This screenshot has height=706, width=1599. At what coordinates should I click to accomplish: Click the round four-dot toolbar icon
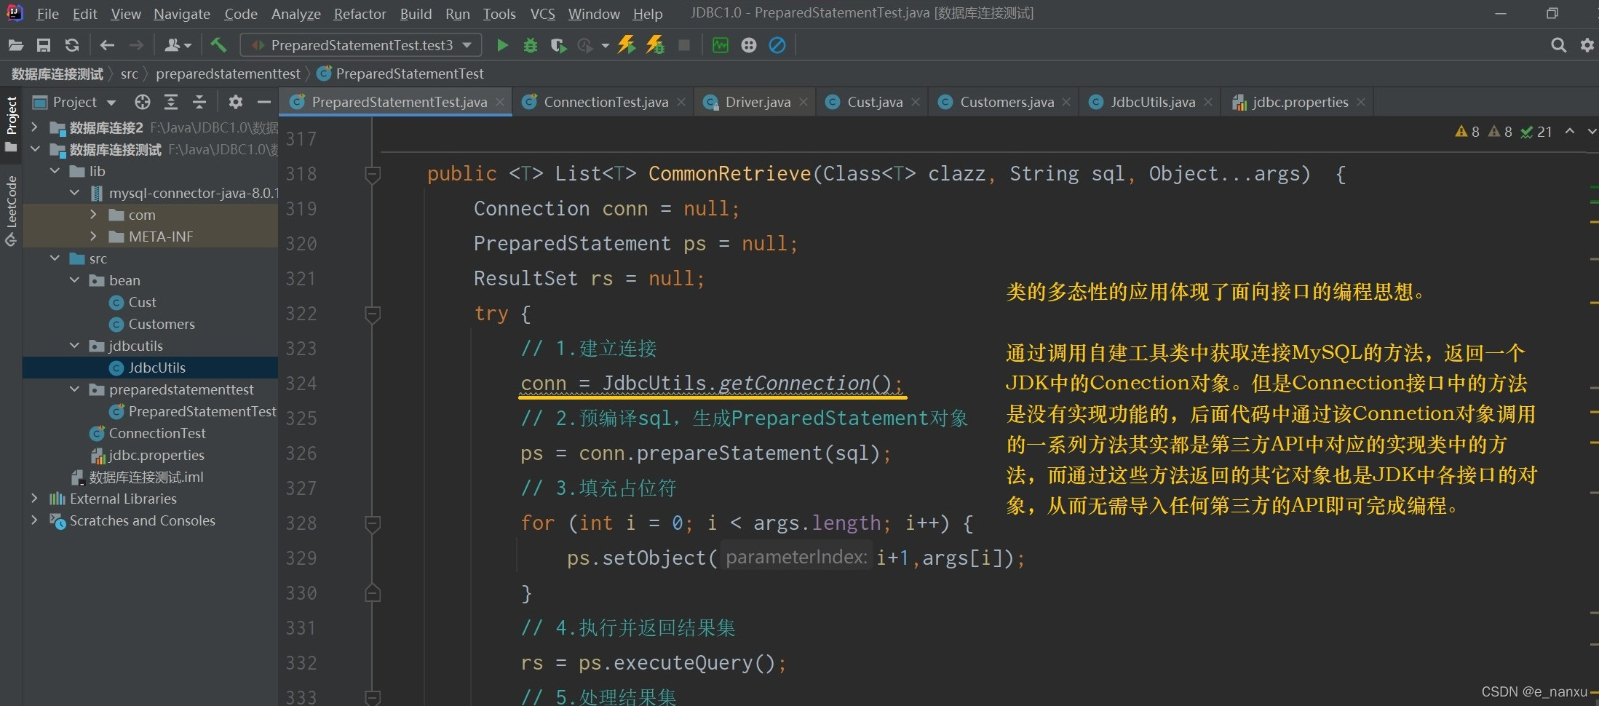749,45
